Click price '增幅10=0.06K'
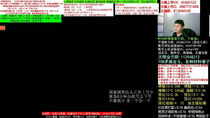210x118 pixels. (x=169, y=86)
